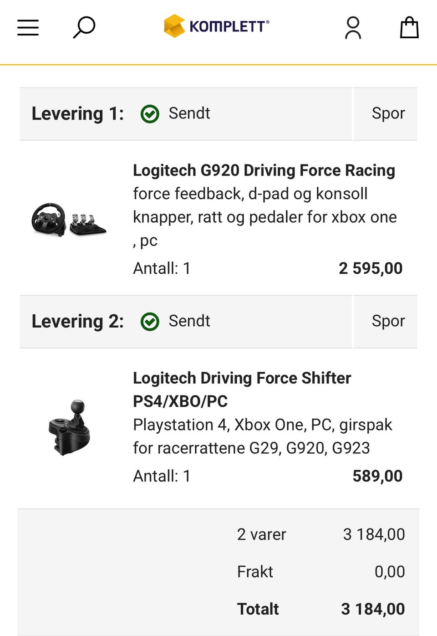437x636 pixels.
Task: Tap the search magnifier icon
Action: point(84,27)
